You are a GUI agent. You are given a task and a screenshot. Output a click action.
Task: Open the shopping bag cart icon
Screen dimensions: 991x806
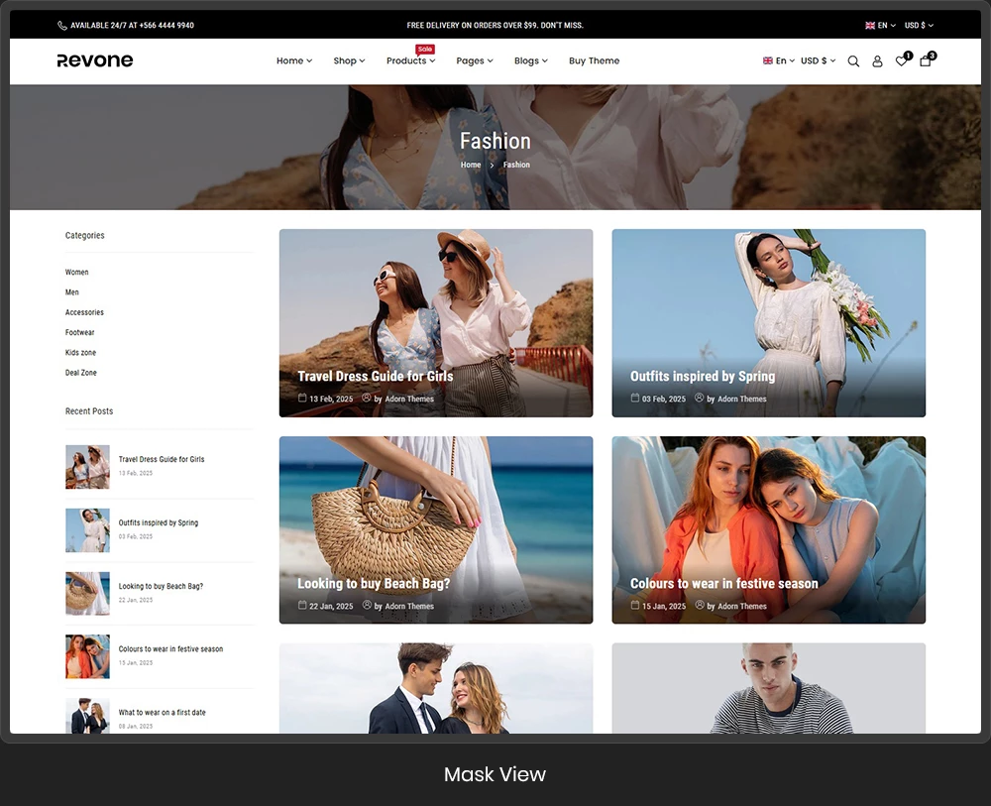pyautogui.click(x=926, y=61)
